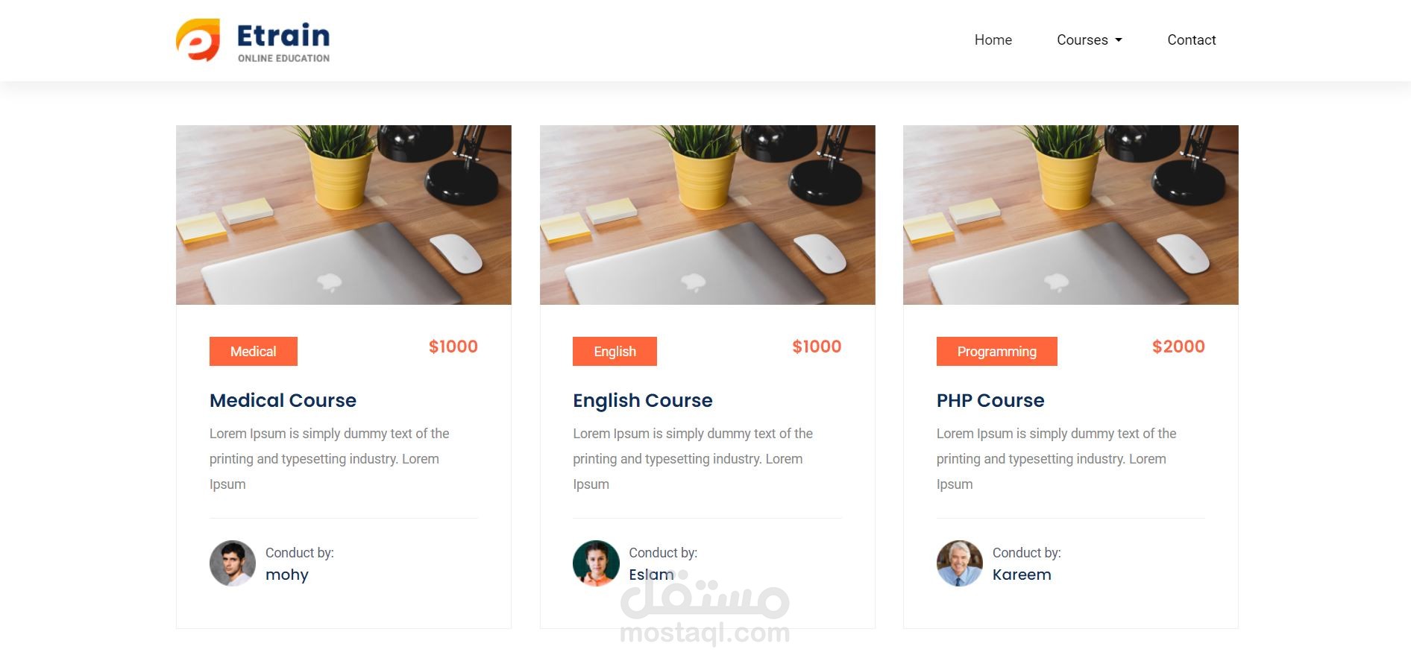Select the Programming category tag
This screenshot has height=661, width=1411.
pos(996,351)
